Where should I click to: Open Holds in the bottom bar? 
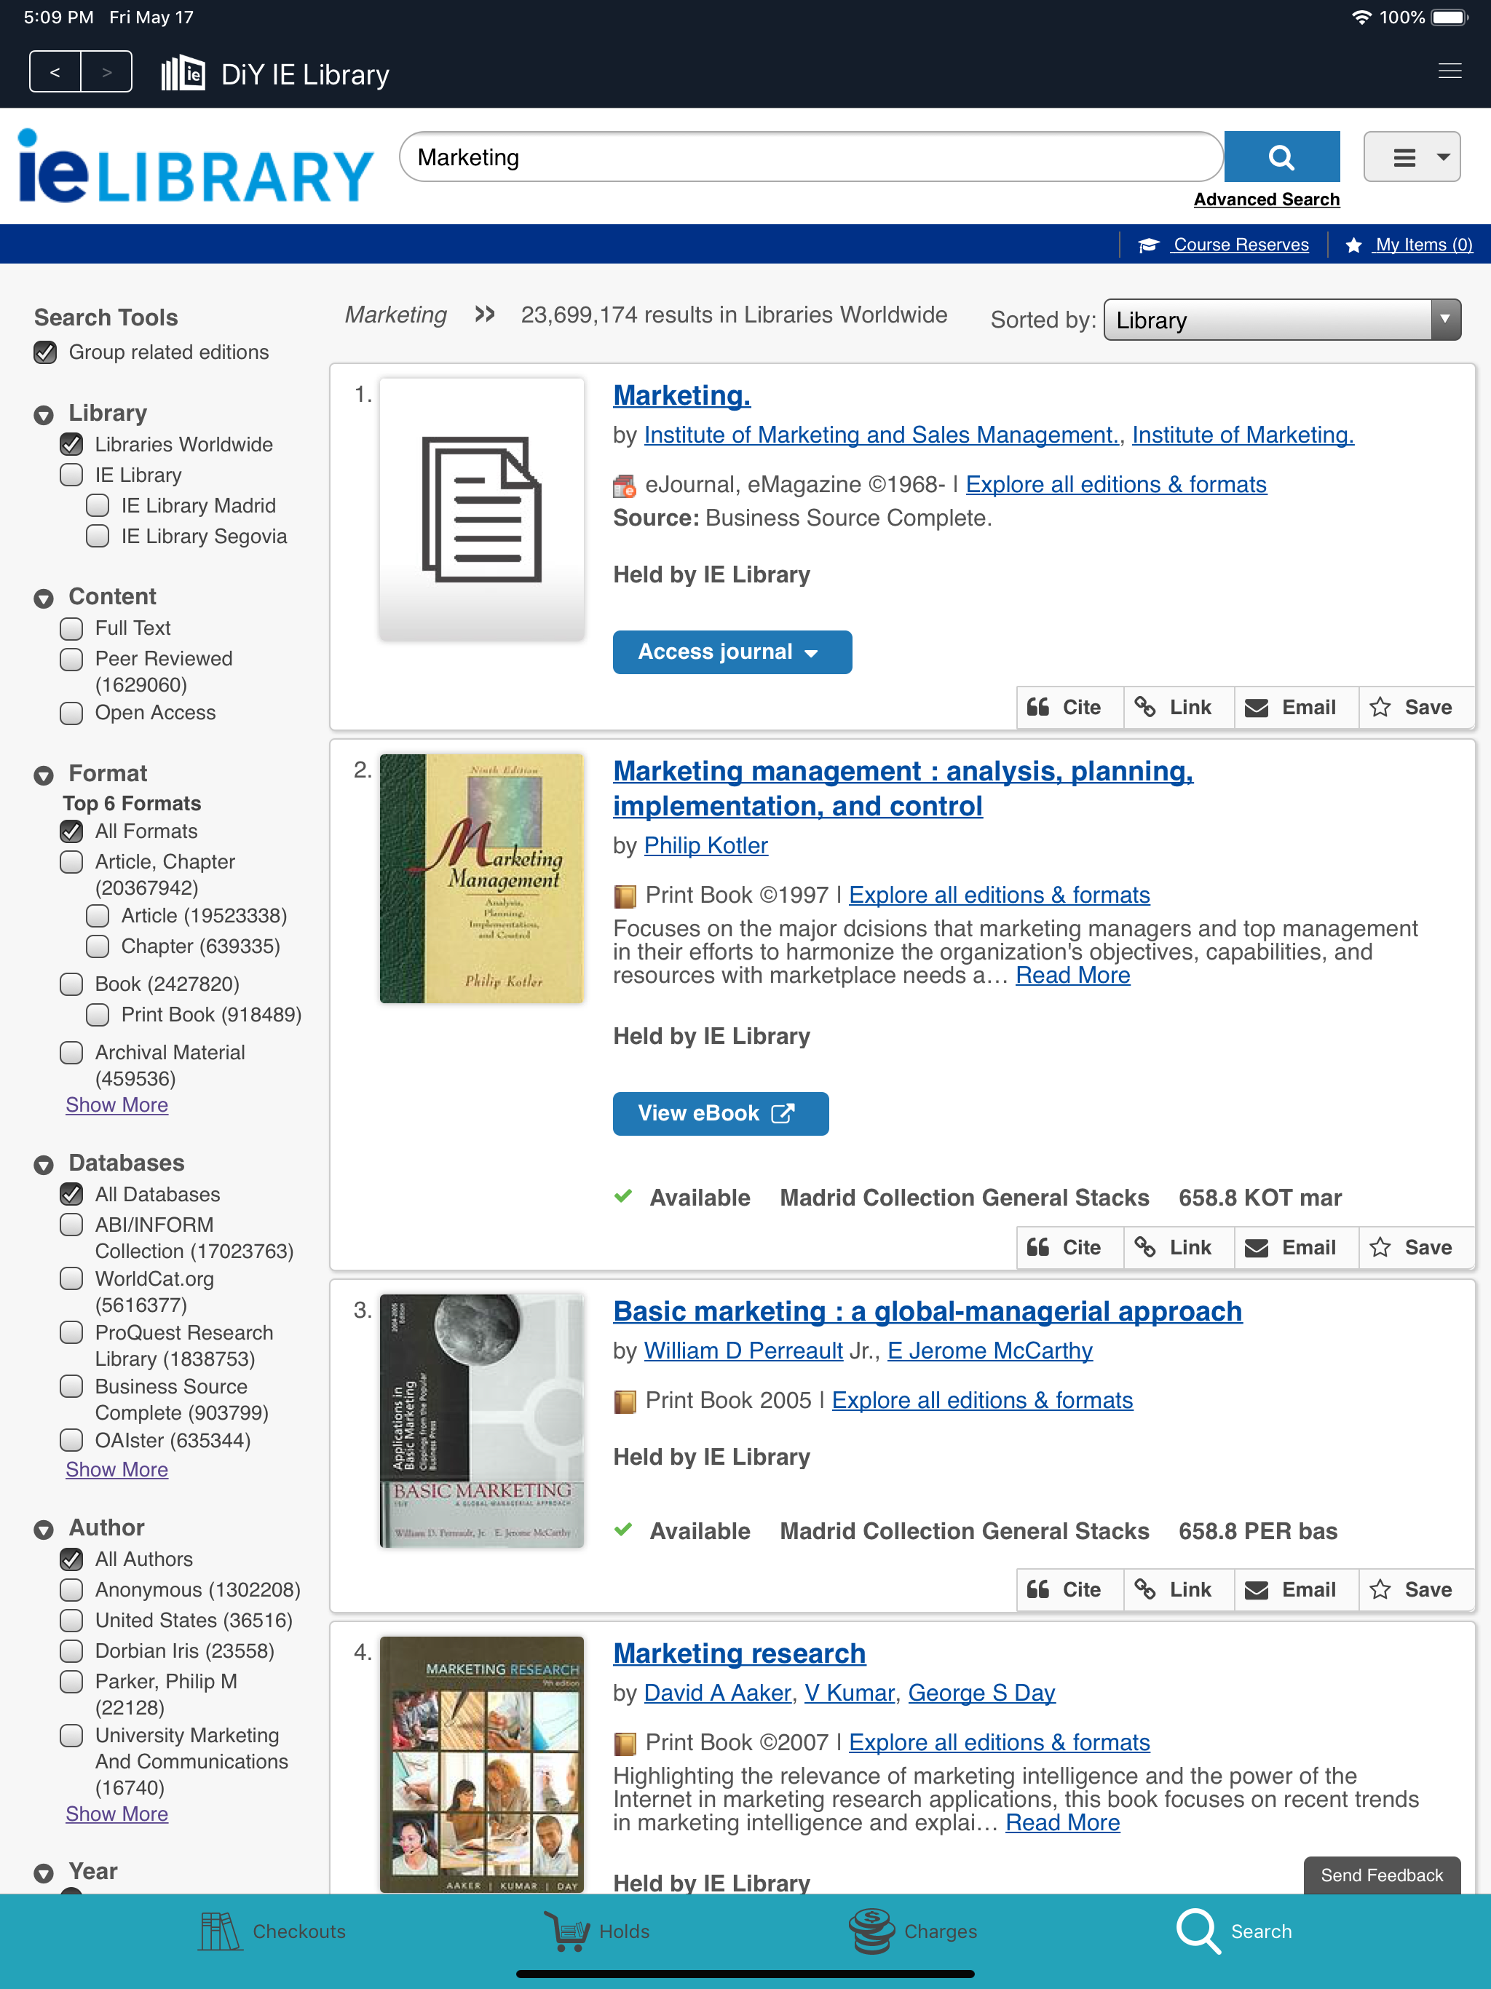click(x=596, y=1931)
